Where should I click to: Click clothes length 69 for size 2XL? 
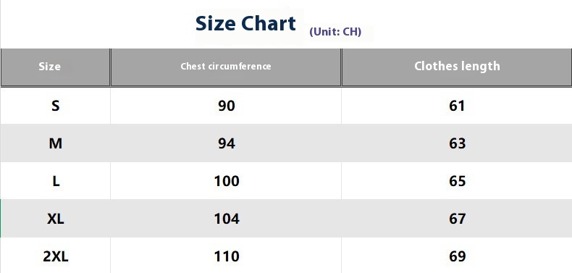(457, 256)
